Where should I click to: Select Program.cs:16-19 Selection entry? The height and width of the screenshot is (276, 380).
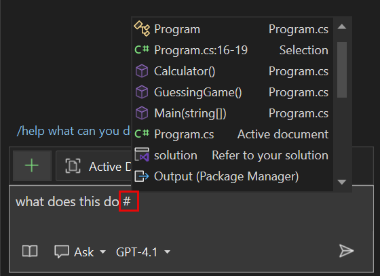pyautogui.click(x=231, y=50)
